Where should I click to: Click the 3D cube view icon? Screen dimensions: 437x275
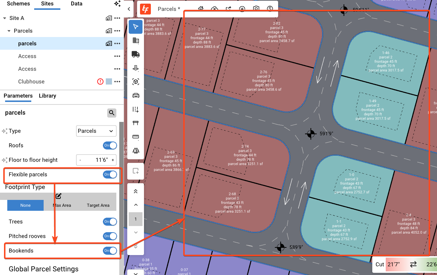coord(136,82)
